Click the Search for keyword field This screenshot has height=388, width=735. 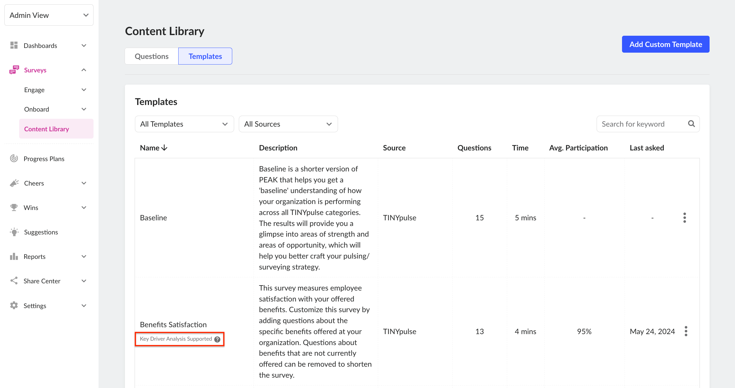pyautogui.click(x=648, y=124)
